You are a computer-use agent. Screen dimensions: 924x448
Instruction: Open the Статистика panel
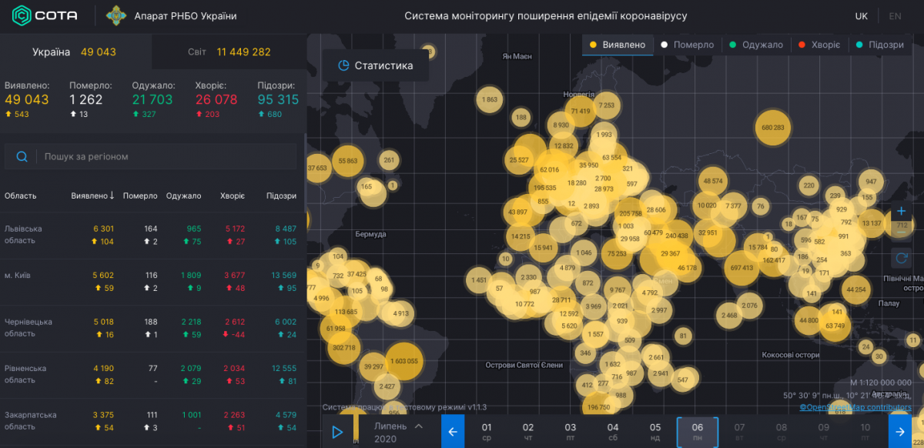376,65
